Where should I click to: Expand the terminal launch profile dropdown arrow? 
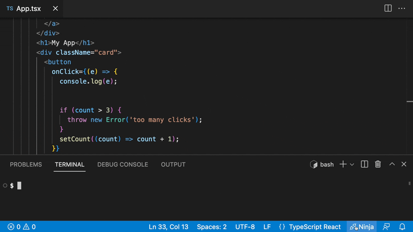(x=352, y=165)
